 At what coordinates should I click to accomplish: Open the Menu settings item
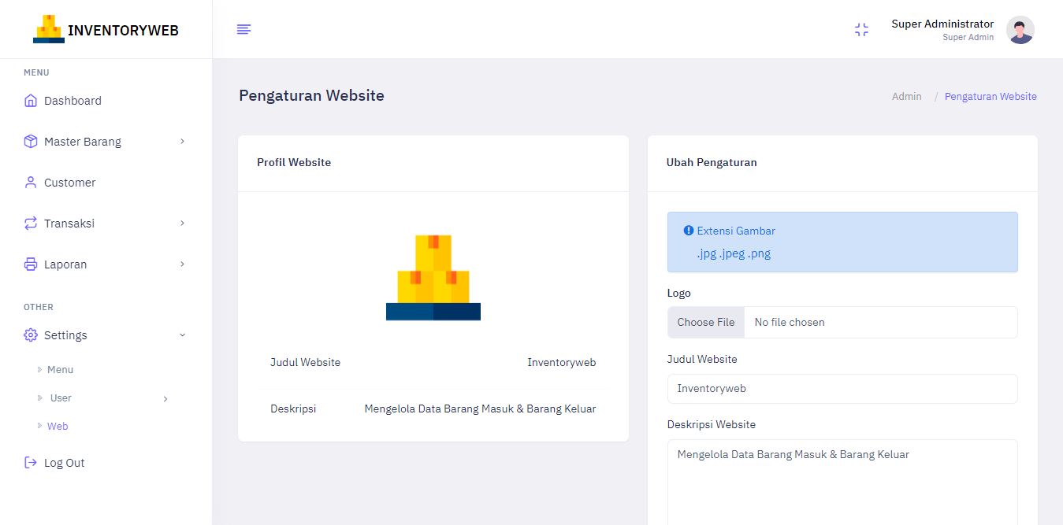pyautogui.click(x=60, y=369)
